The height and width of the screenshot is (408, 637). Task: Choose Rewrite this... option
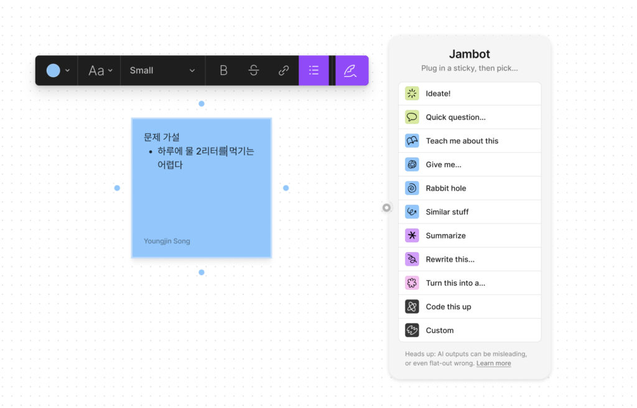point(470,259)
